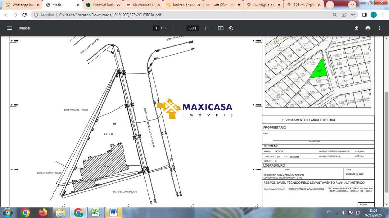Download the PDF file

tap(356, 28)
